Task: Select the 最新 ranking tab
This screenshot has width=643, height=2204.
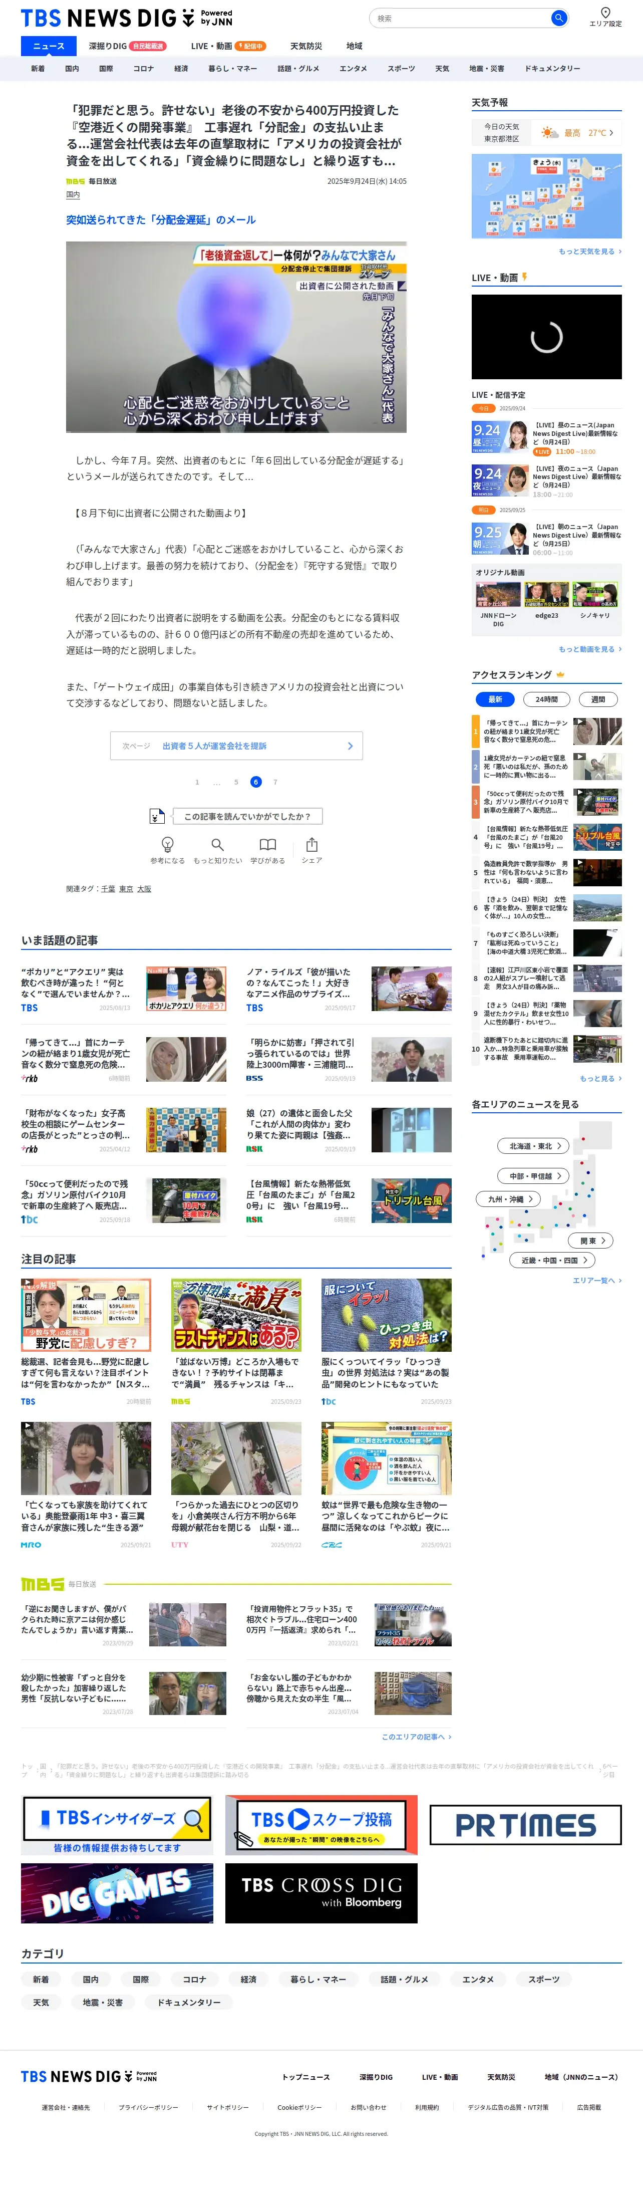Action: [495, 699]
